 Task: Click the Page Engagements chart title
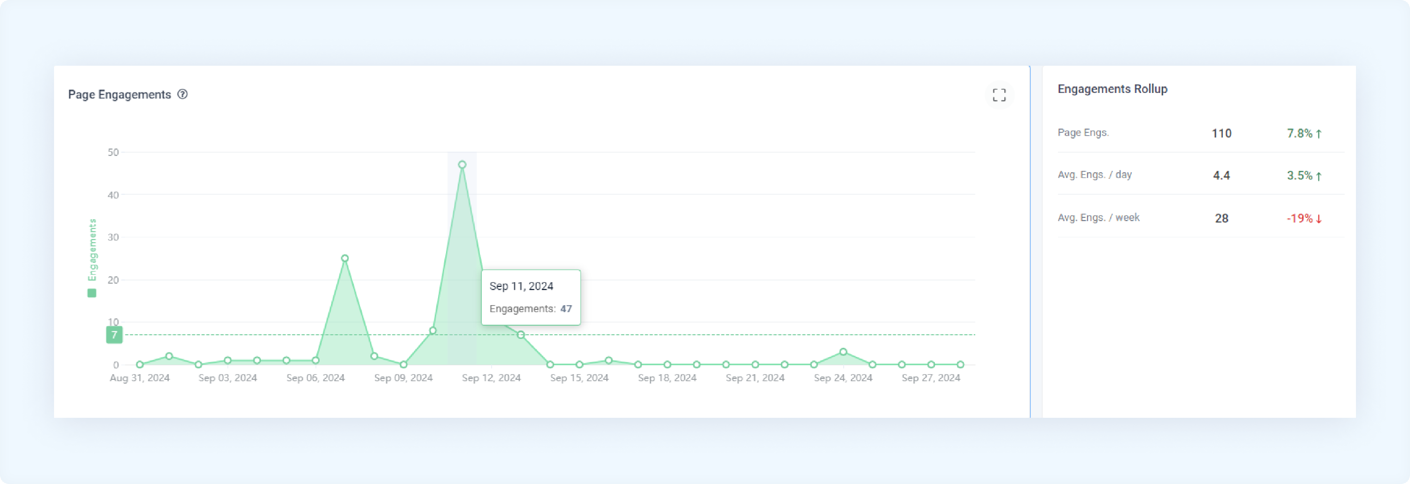(x=119, y=95)
